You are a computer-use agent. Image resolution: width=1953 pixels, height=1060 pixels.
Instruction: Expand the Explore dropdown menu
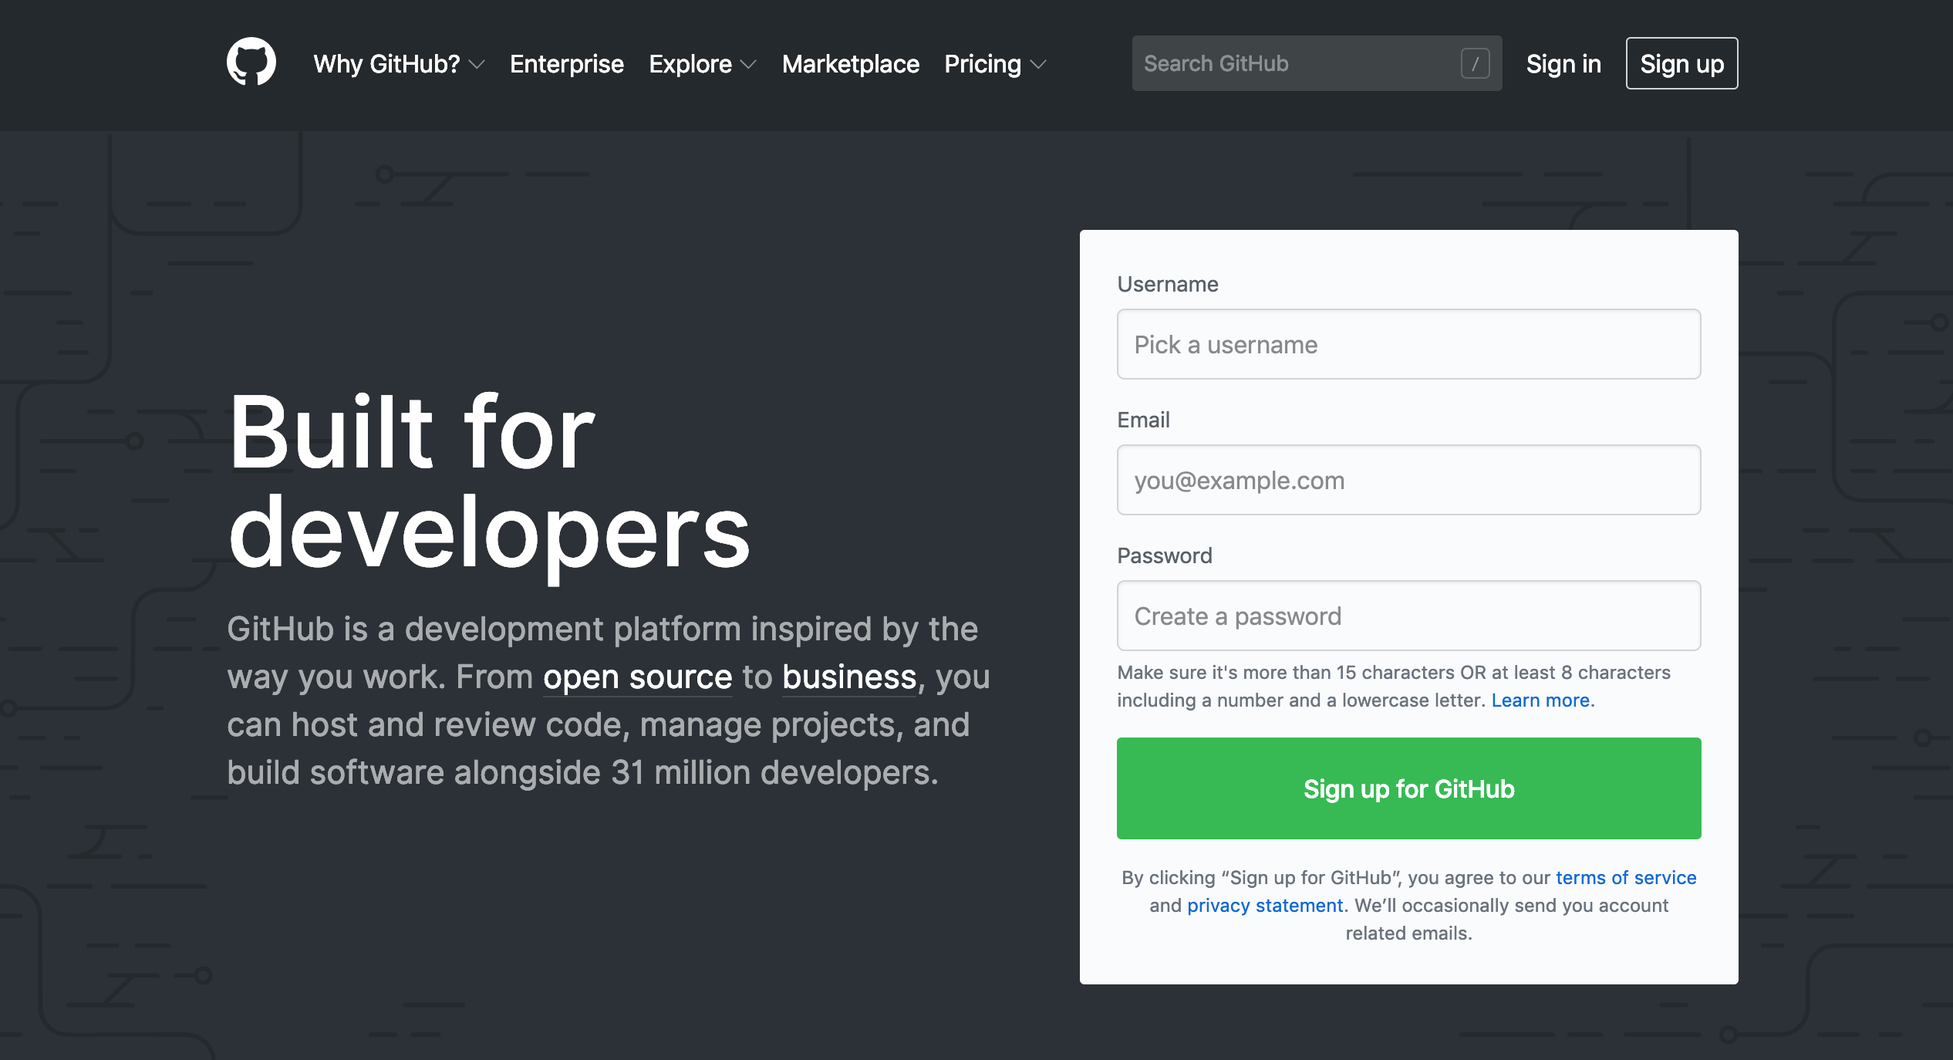700,64
